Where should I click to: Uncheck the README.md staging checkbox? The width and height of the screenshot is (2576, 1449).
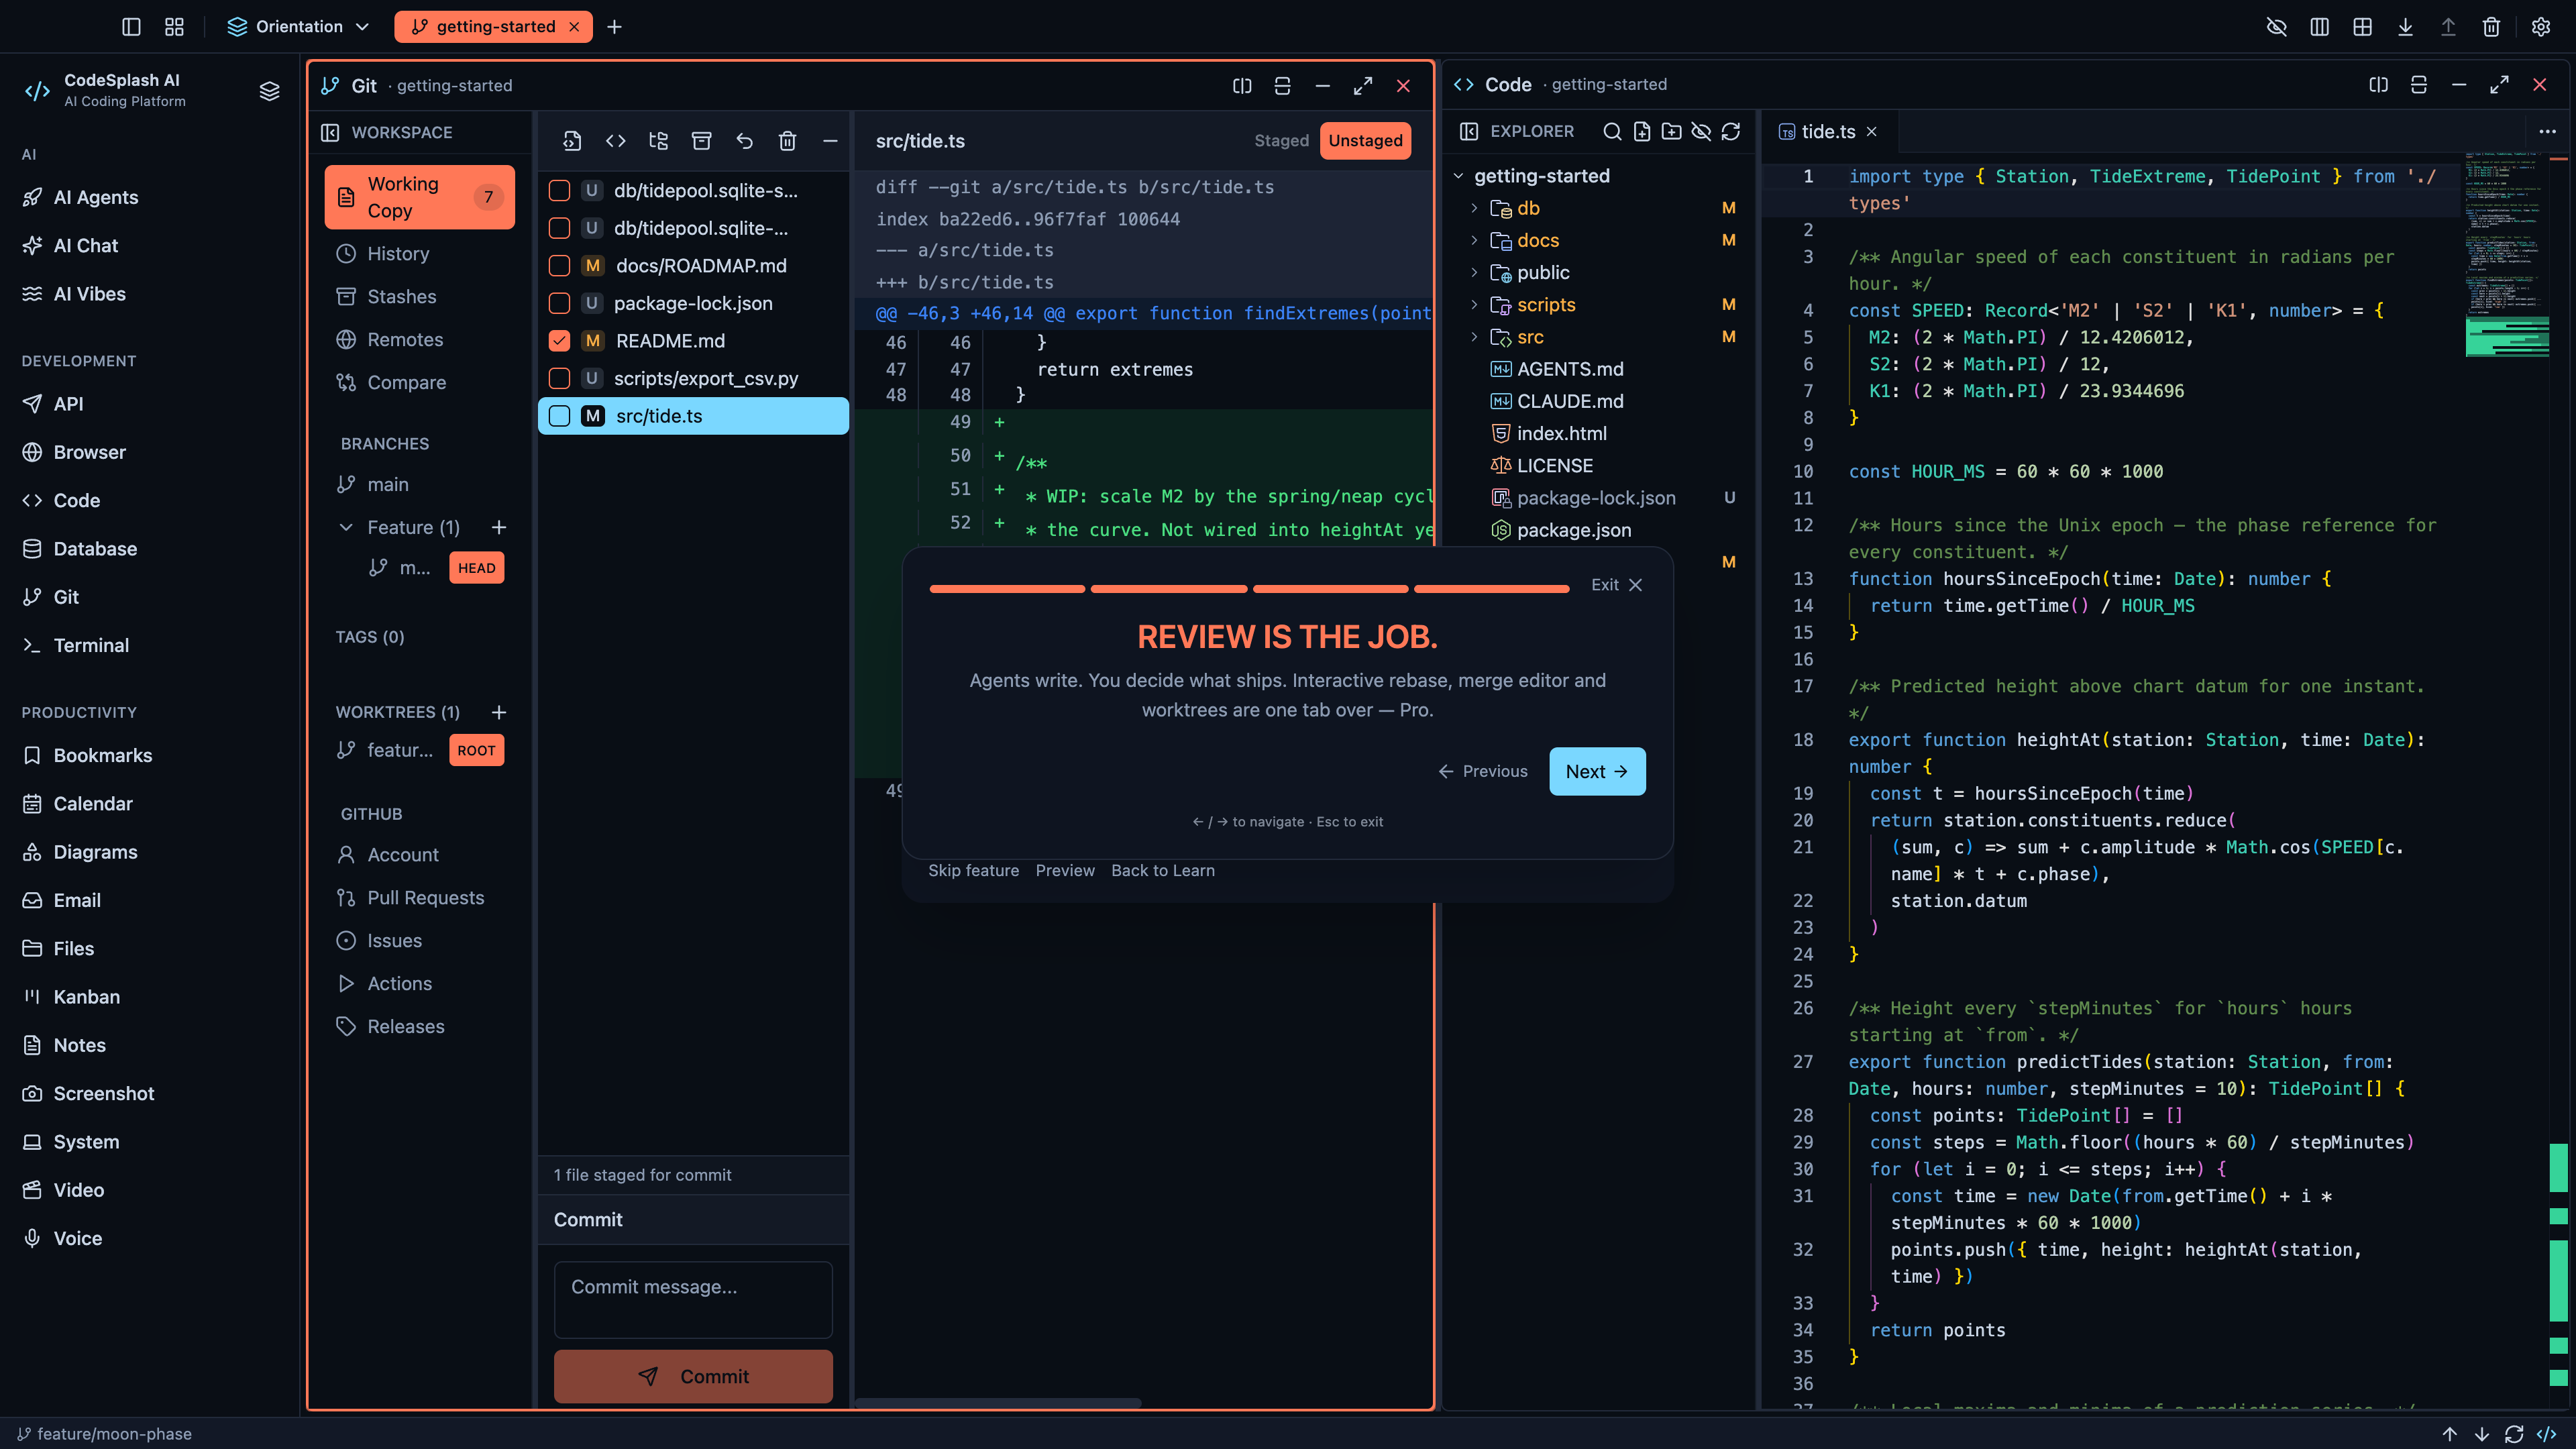tap(559, 341)
